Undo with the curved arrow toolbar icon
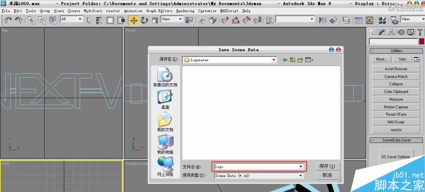 point(8,20)
